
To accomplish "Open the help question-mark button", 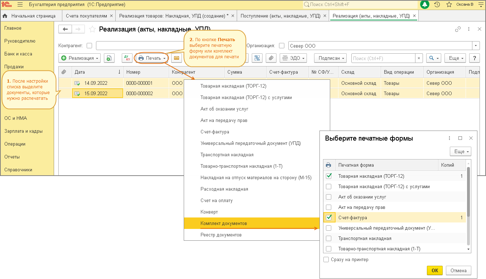I will pos(475,58).
